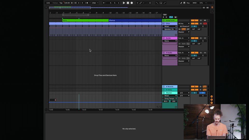Toggle the Automation Mode icon below Set
Screen dimensions: 249x140
(x=171, y=17)
